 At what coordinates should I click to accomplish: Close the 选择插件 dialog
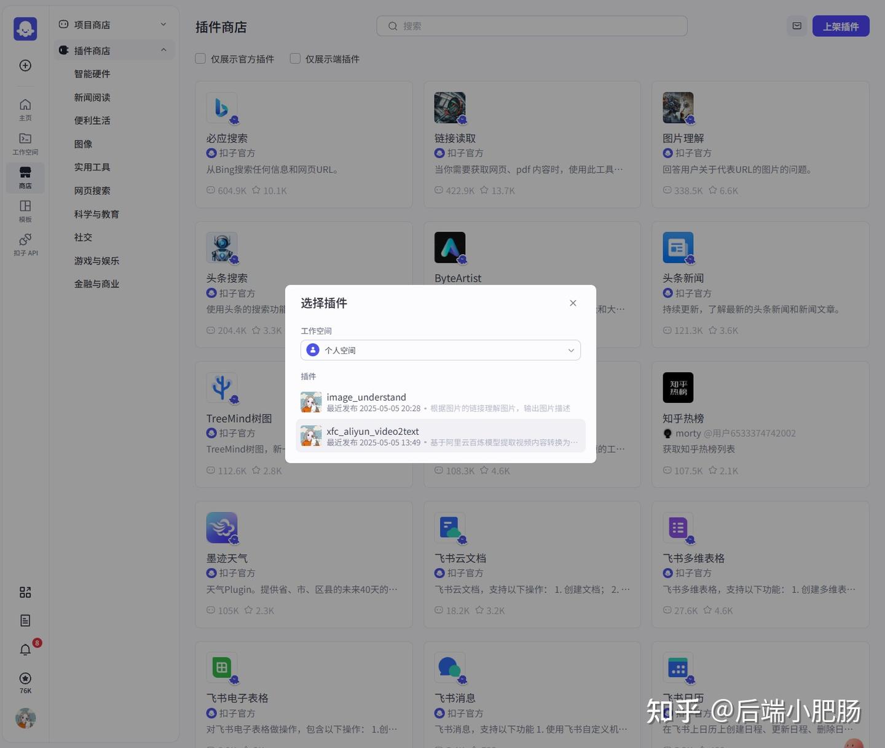[573, 303]
